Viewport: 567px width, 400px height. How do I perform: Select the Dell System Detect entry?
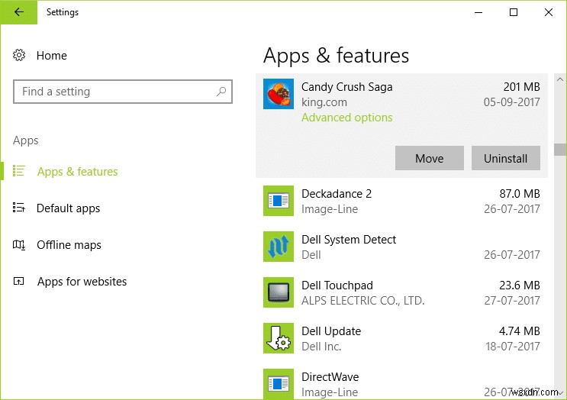(x=401, y=247)
